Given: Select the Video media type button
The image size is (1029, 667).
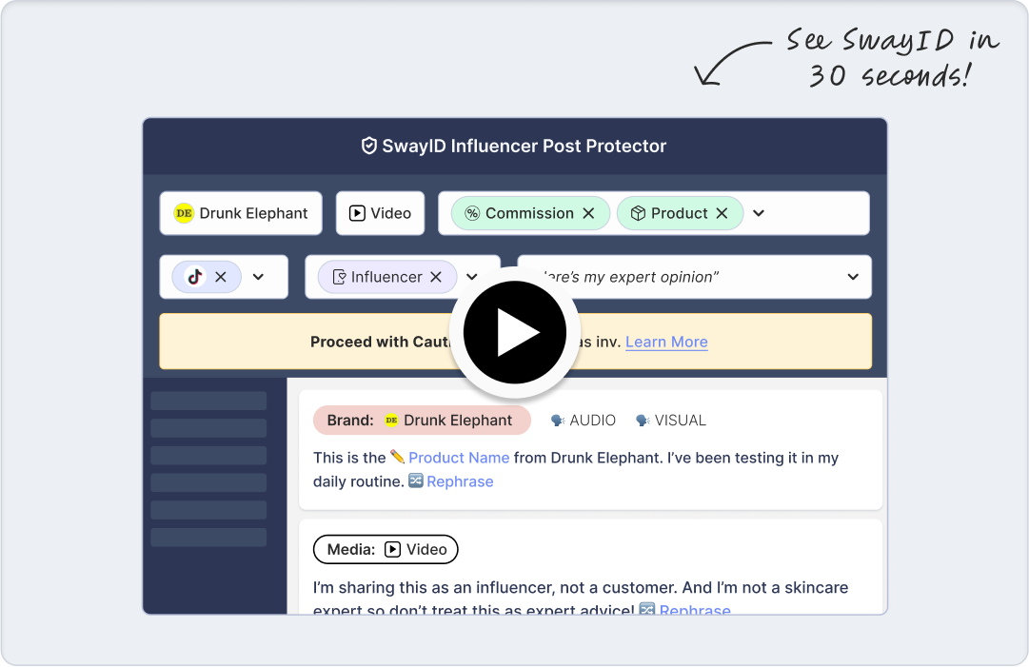Looking at the screenshot, I should [380, 213].
